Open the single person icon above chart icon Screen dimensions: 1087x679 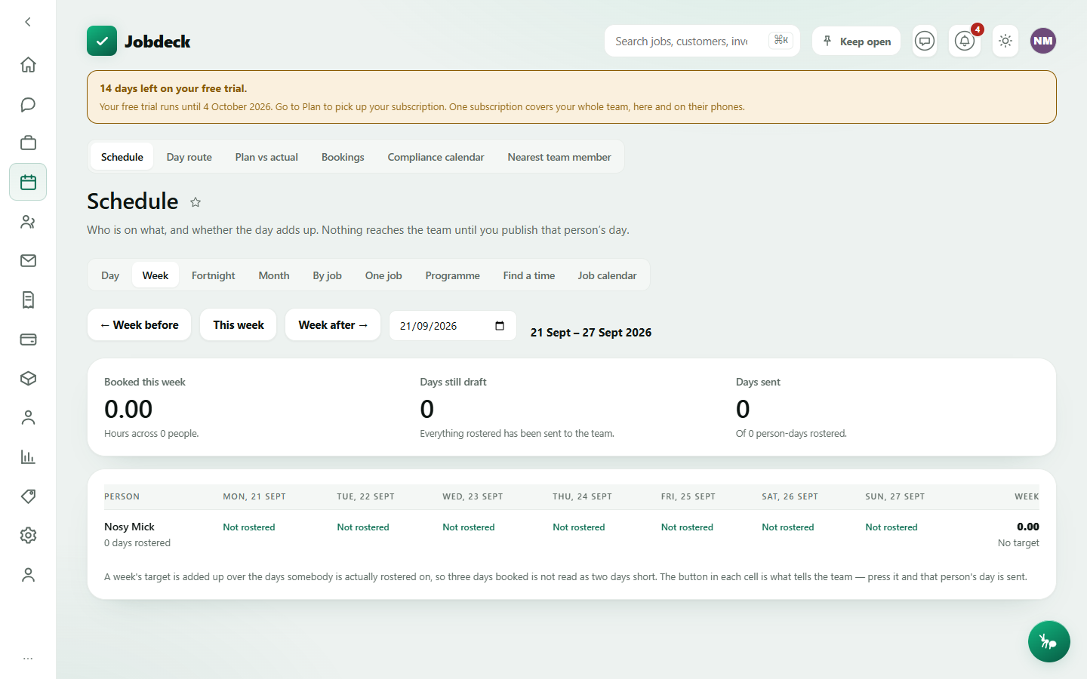pos(28,418)
